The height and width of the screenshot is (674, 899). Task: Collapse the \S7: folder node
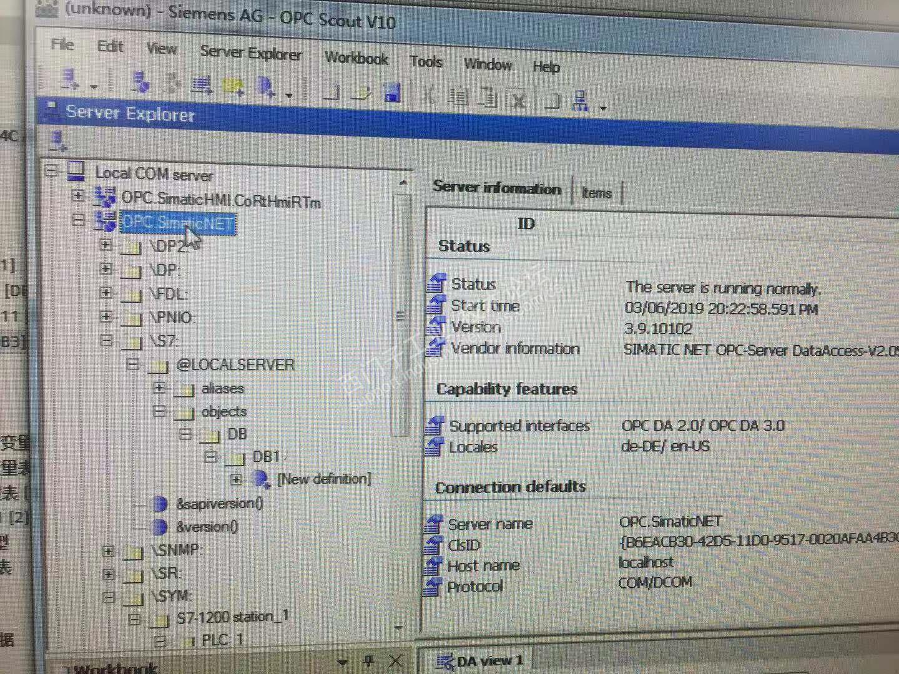[x=107, y=340]
